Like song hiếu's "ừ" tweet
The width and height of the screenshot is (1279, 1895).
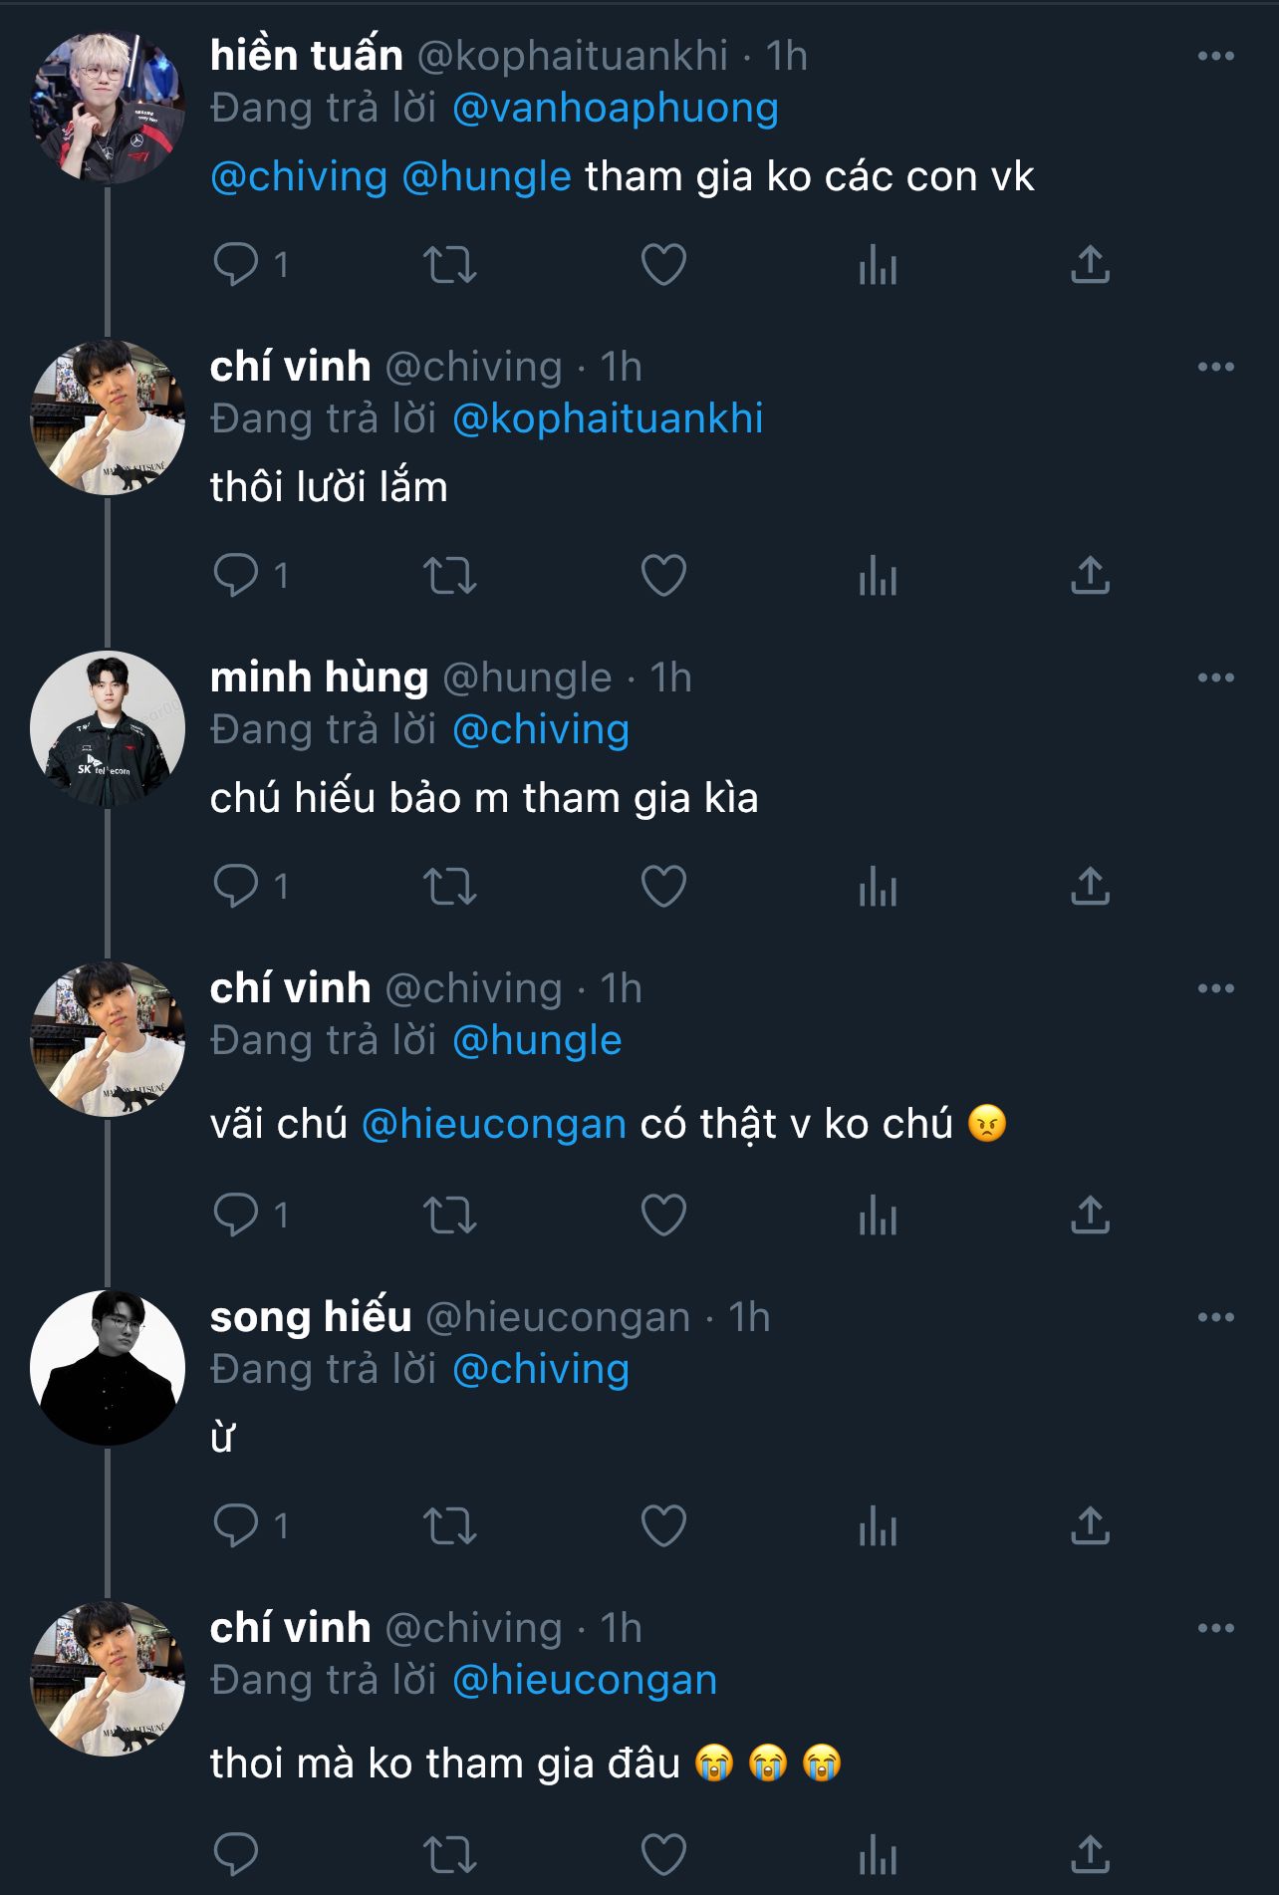point(663,1526)
